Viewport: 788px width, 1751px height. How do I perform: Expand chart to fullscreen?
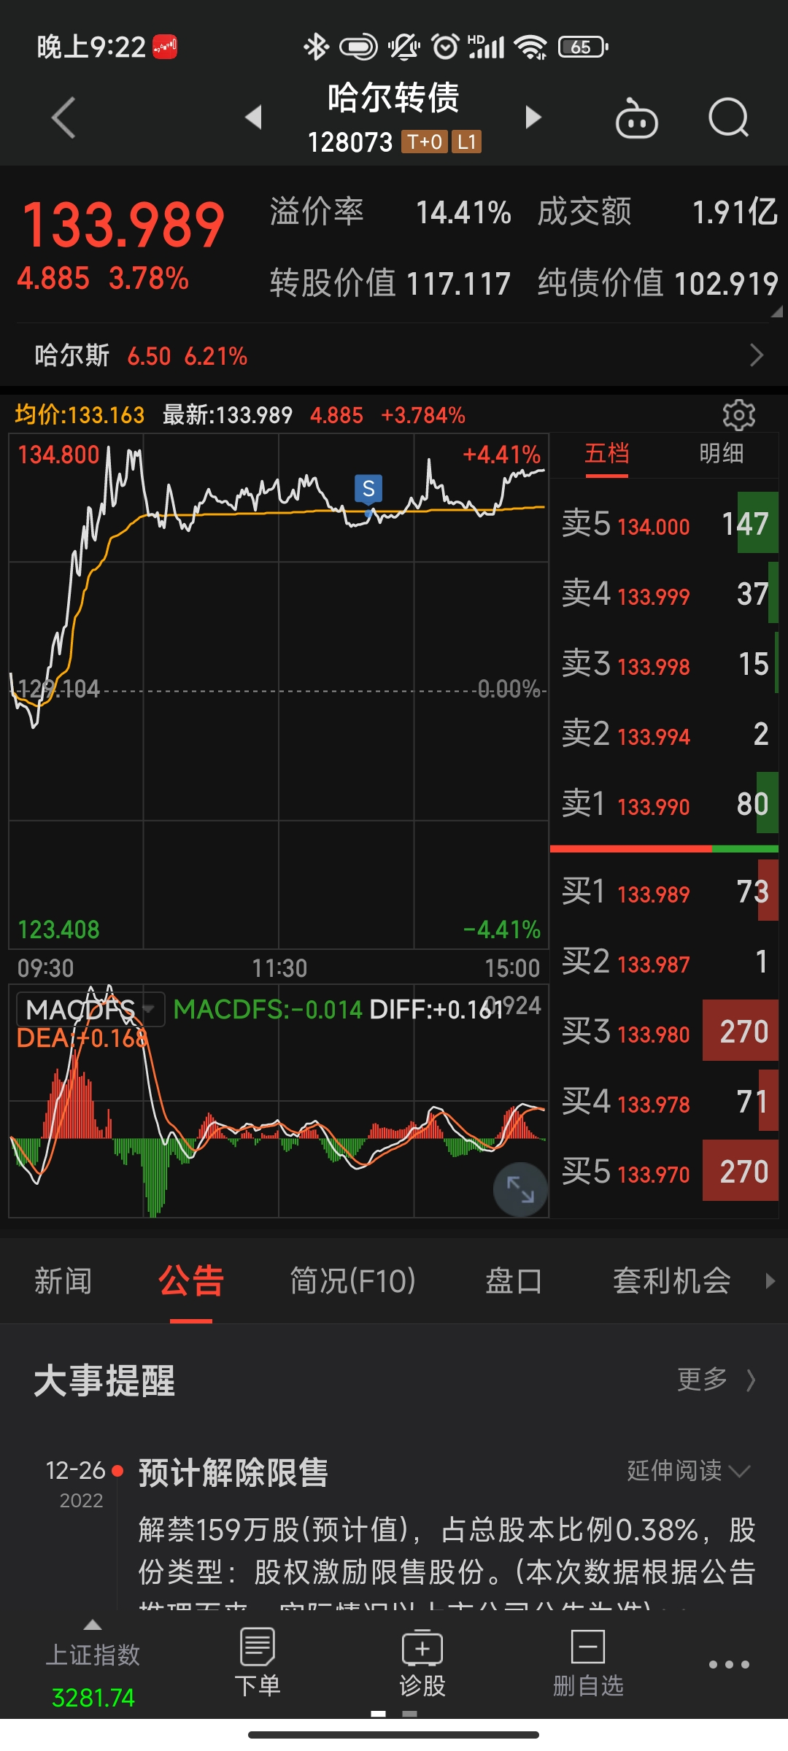tap(520, 1190)
